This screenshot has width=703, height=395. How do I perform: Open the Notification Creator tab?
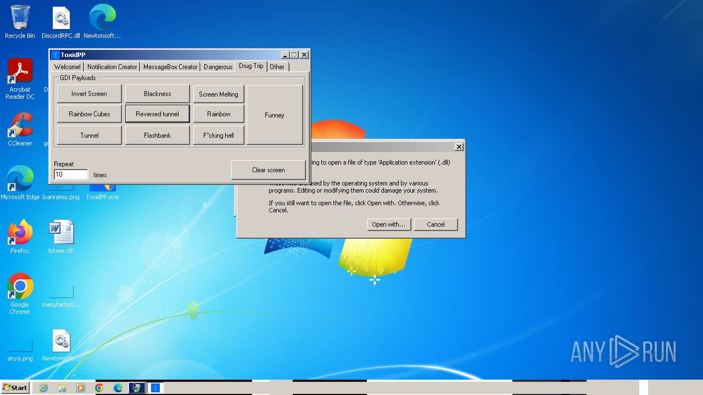click(x=112, y=67)
